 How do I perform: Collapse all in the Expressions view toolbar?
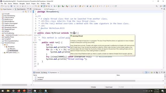[149, 73]
